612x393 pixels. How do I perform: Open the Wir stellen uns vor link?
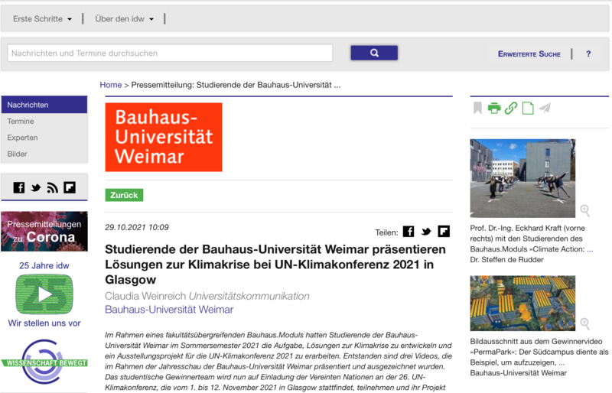tap(44, 323)
